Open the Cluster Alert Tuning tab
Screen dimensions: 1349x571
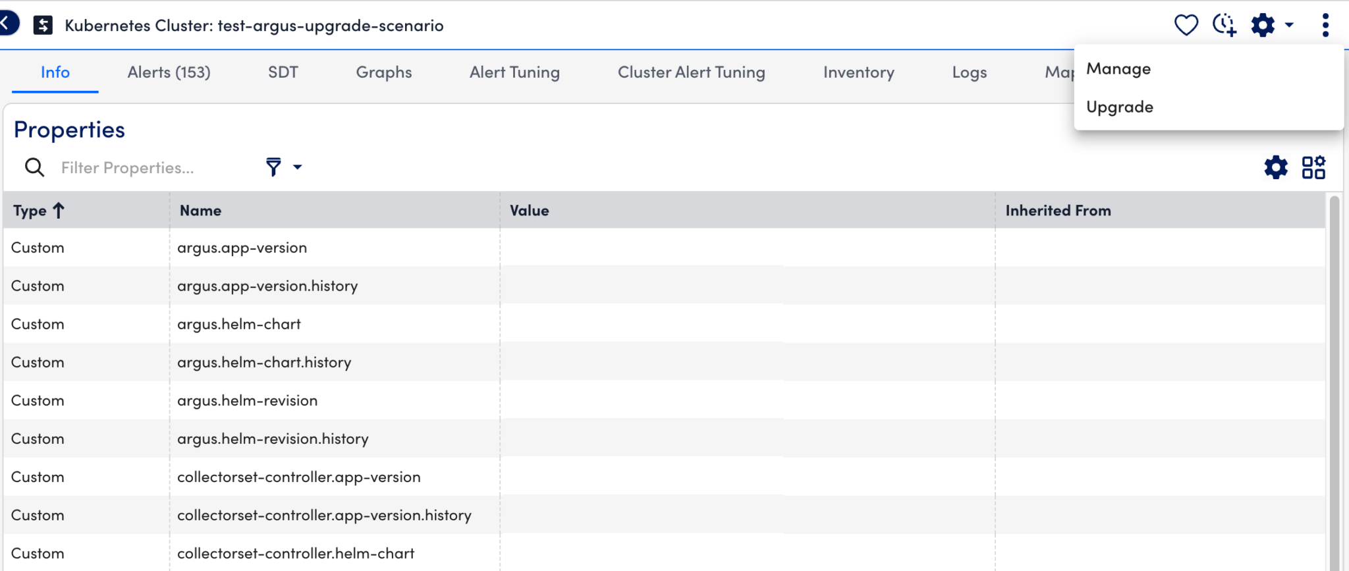pyautogui.click(x=691, y=72)
